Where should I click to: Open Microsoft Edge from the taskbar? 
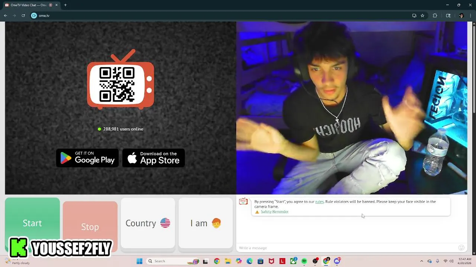tap(250, 261)
